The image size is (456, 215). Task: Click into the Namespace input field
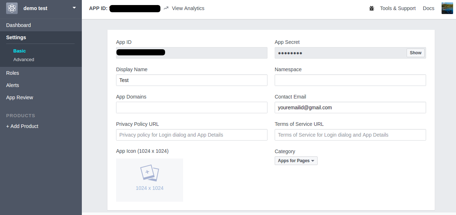point(350,80)
